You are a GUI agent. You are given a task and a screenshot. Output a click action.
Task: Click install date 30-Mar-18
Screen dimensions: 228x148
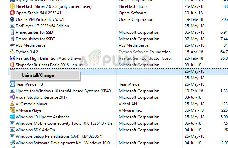(194, 110)
